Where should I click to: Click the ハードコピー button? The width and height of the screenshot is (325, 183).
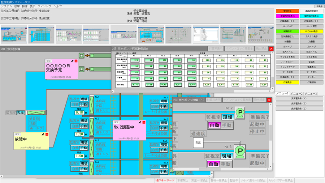(287, 62)
